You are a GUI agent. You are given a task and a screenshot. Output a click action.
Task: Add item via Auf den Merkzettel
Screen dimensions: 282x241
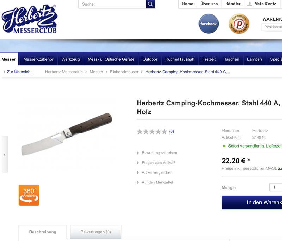tap(157, 182)
